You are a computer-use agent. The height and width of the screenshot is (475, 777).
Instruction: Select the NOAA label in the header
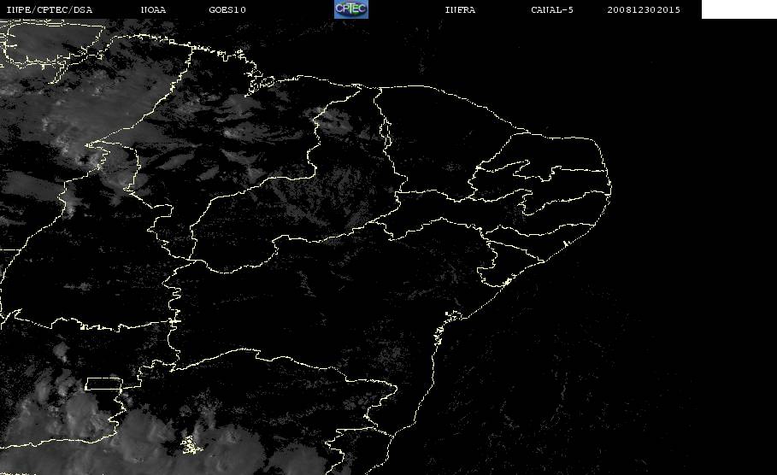pyautogui.click(x=153, y=9)
